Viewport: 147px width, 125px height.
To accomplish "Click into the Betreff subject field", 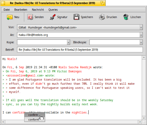I will (x=80, y=50).
